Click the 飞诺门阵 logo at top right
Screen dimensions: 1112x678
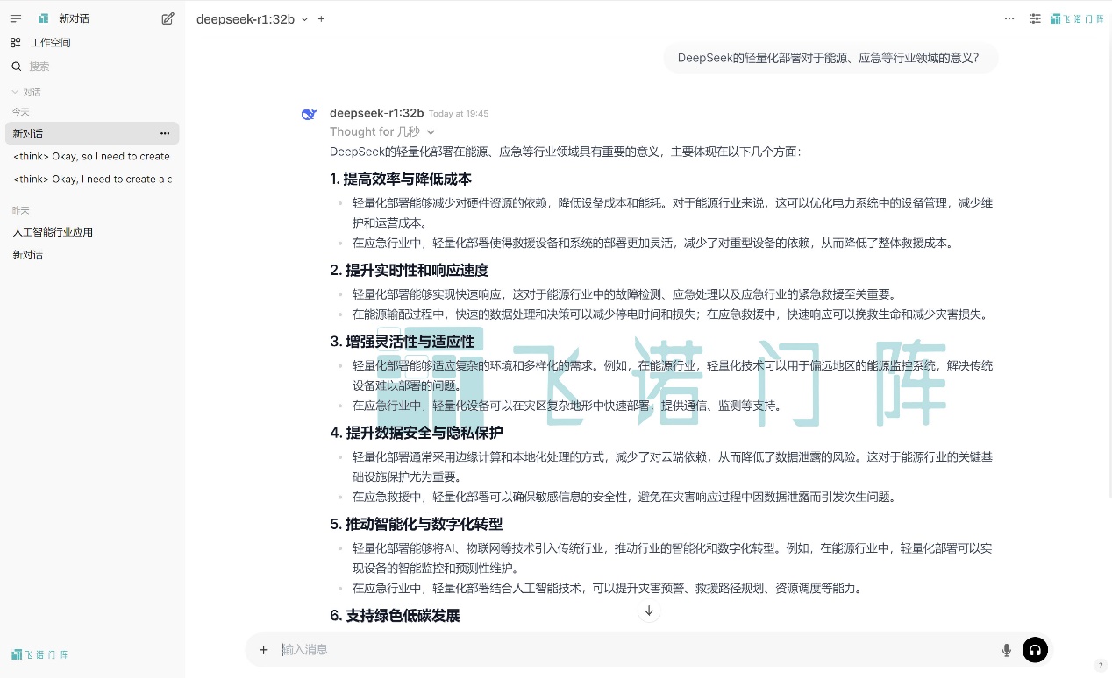coord(1077,18)
